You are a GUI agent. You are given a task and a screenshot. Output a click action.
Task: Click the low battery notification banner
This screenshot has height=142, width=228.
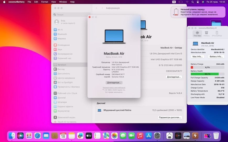click(198, 12)
